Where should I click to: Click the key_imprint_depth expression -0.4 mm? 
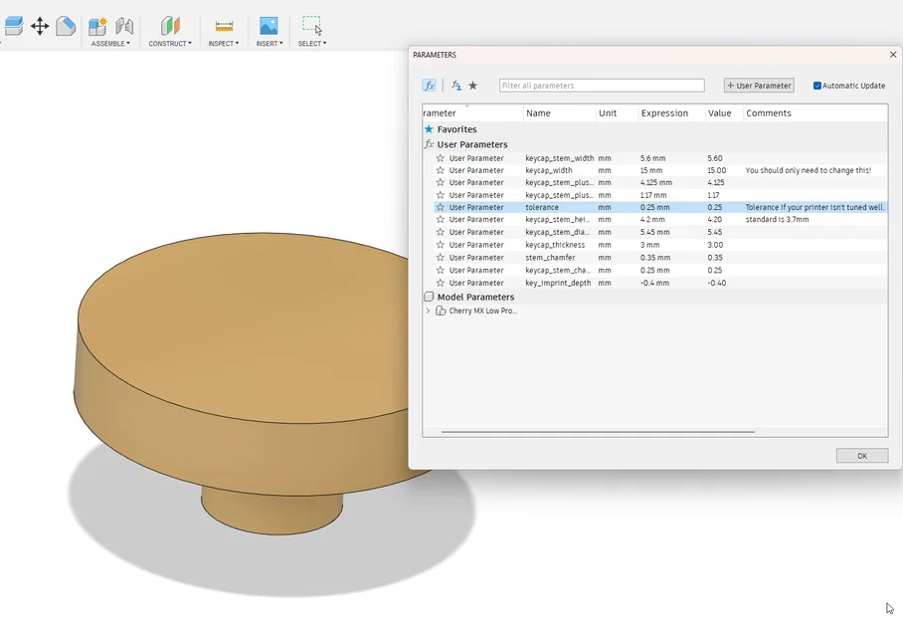(x=654, y=283)
